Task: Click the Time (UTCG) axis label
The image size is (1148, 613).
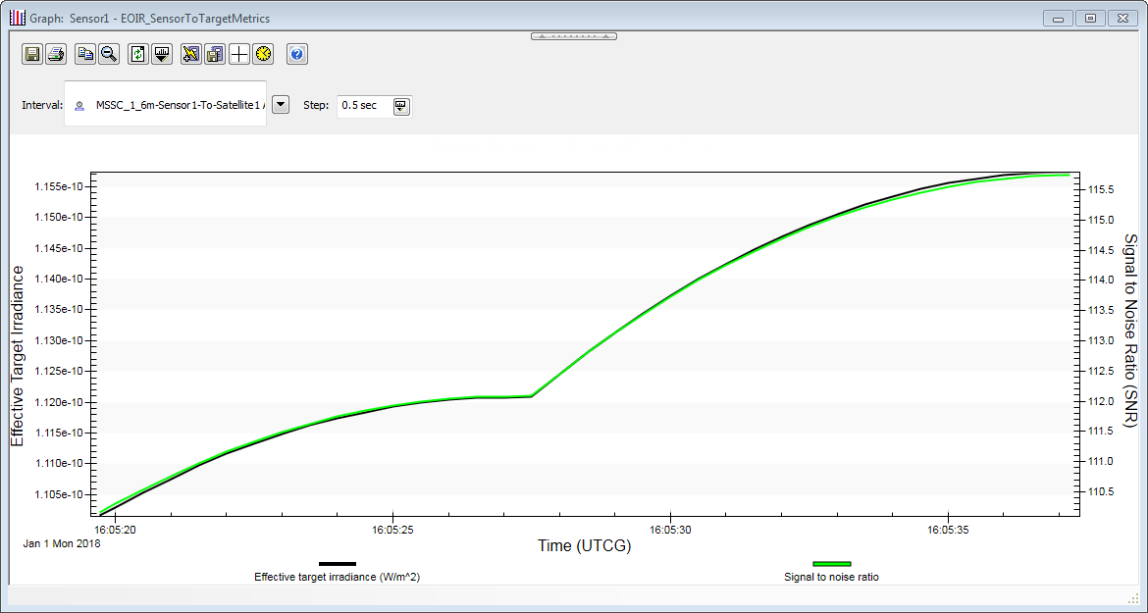Action: pos(584,545)
